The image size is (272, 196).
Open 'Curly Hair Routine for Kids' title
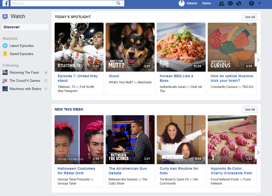179,171
